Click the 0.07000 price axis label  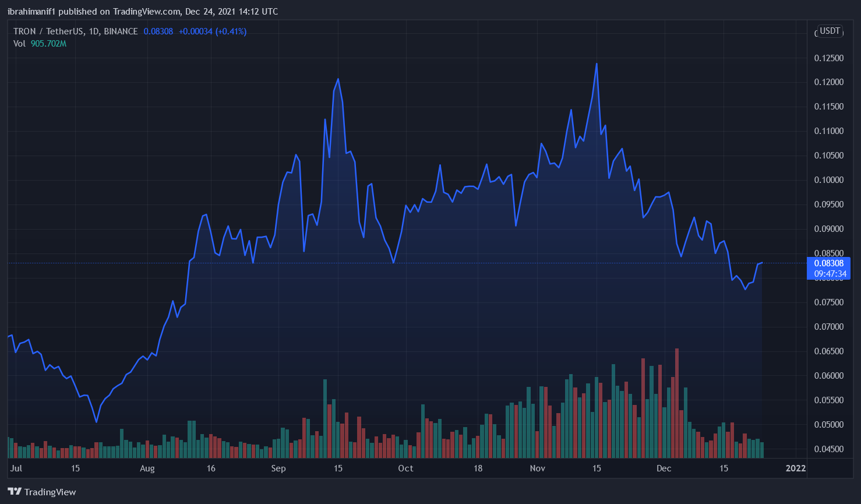[828, 327]
